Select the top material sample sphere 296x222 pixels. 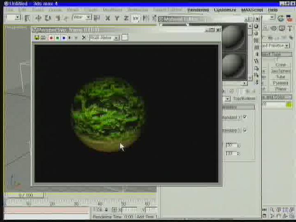coord(234,37)
